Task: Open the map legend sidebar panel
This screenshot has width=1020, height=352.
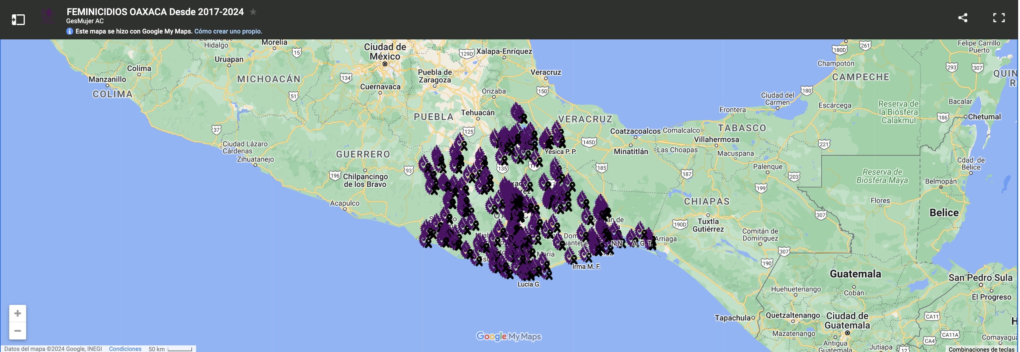Action: coord(18,20)
